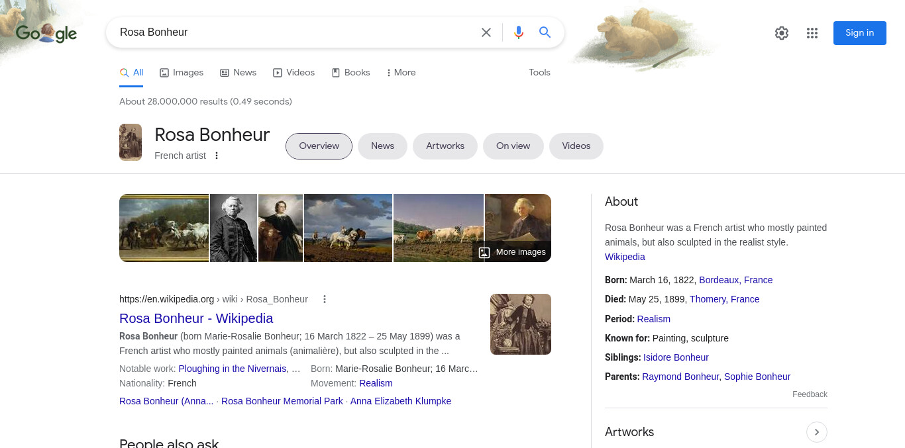Screen dimensions: 905x448
Task: Click More images thumbnail overlay
Action: 512,252
